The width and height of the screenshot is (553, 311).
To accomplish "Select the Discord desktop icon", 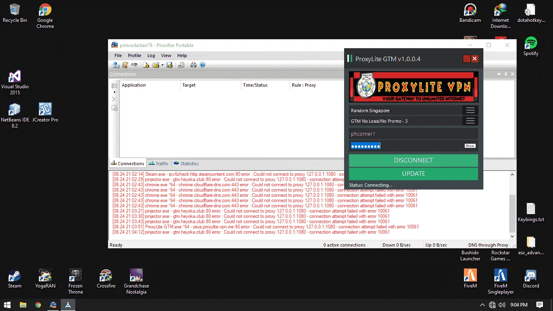I will pyautogui.click(x=531, y=279).
